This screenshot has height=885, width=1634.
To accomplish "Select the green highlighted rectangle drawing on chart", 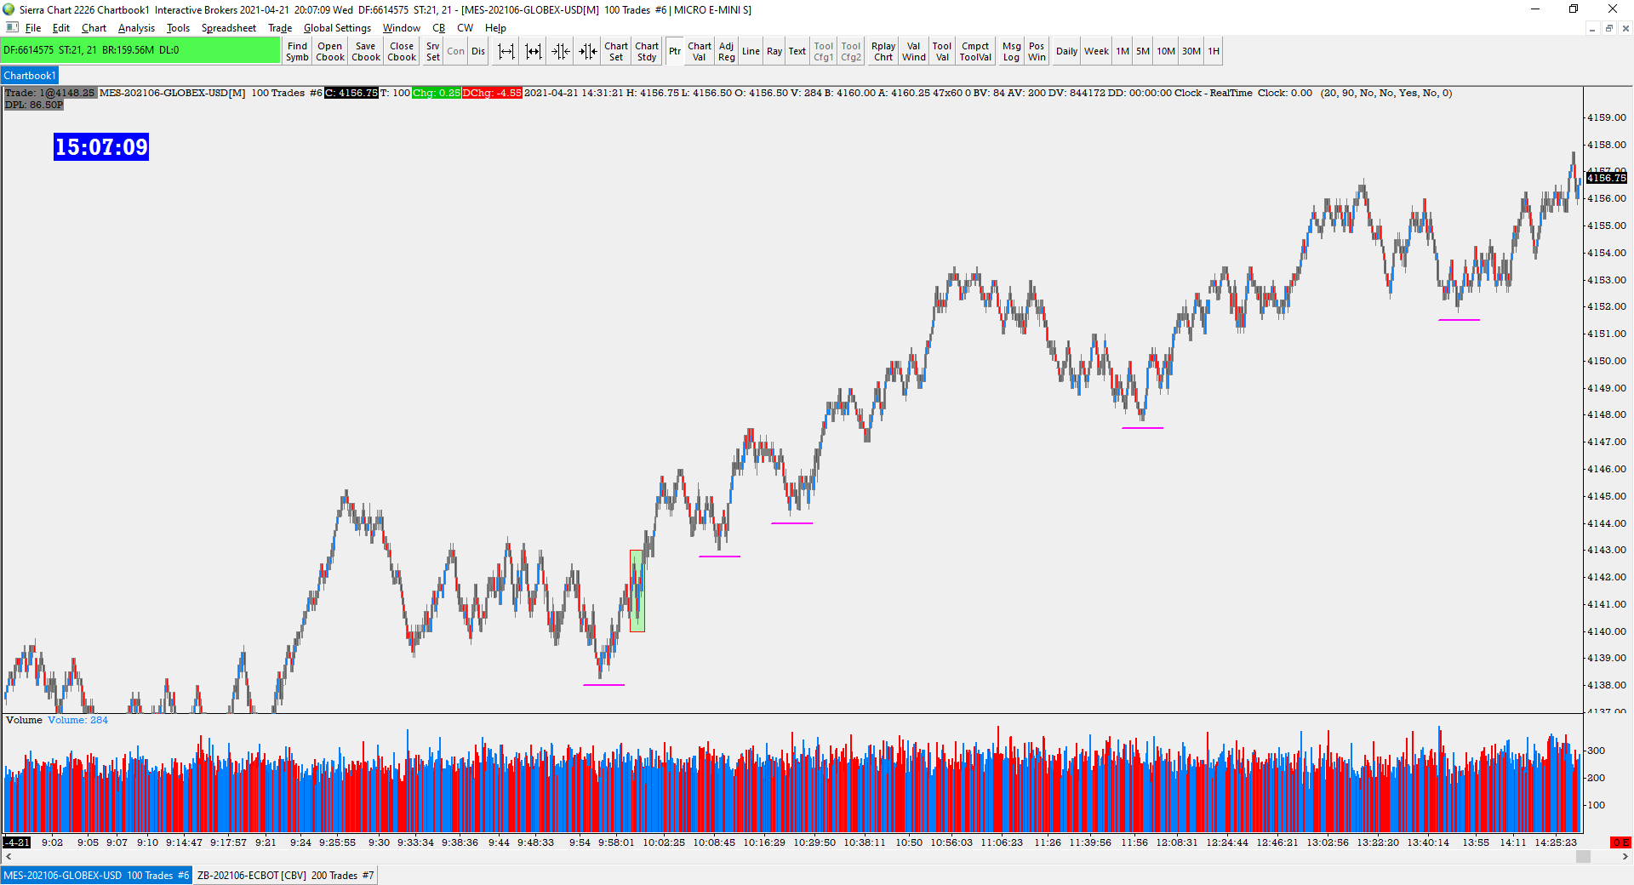I will click(x=637, y=591).
